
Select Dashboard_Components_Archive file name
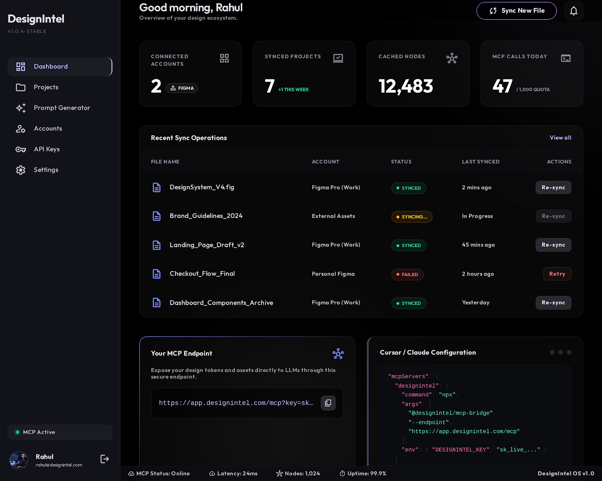[221, 303]
